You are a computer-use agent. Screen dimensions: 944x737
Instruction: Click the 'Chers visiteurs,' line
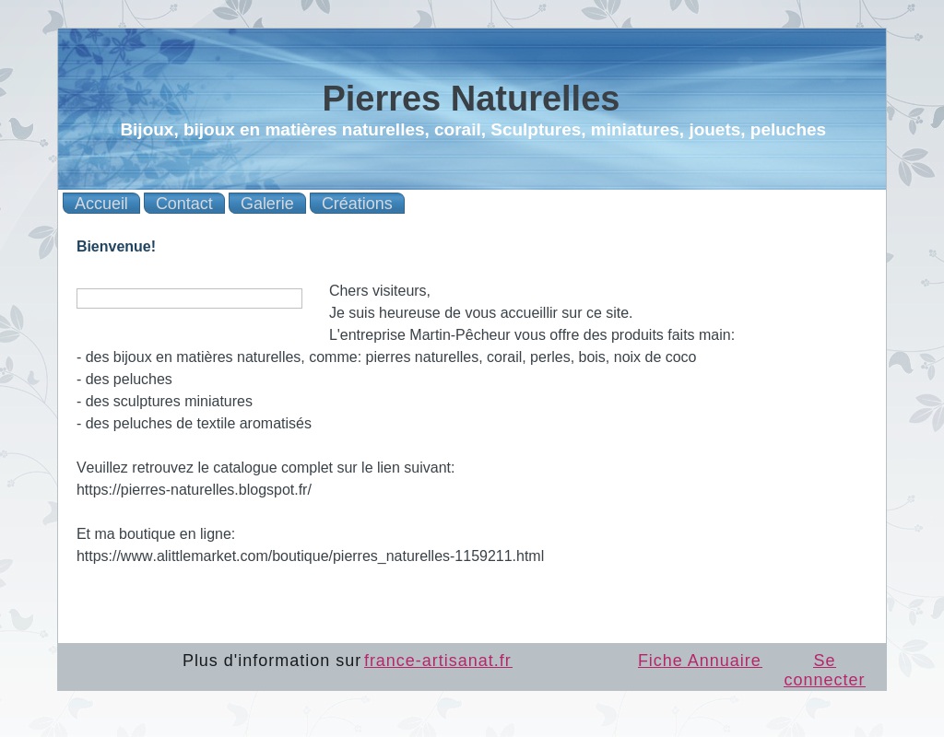(379, 290)
